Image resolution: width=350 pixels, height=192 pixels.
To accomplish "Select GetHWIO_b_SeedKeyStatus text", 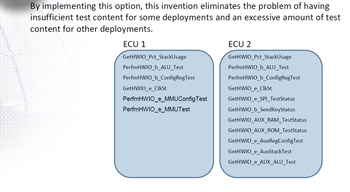I will pos(261,110).
